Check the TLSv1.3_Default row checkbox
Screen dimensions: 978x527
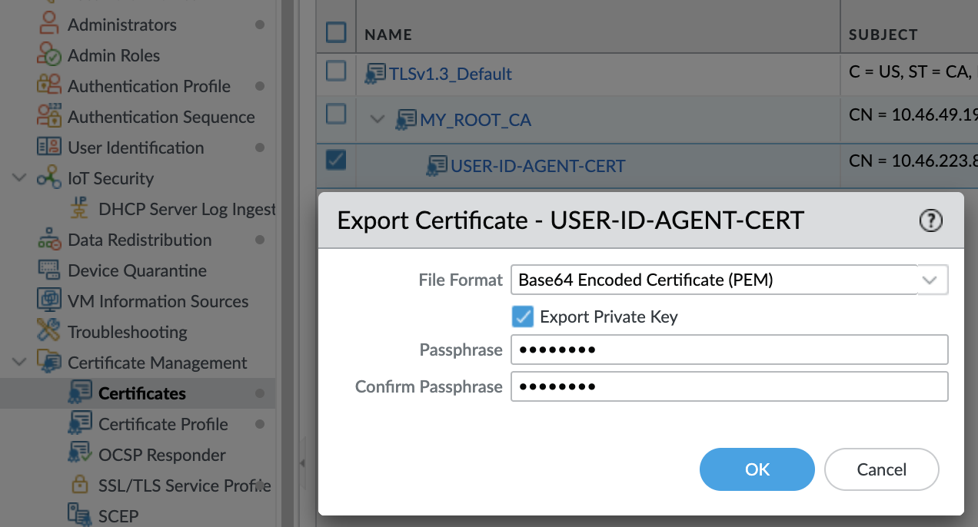(x=335, y=71)
